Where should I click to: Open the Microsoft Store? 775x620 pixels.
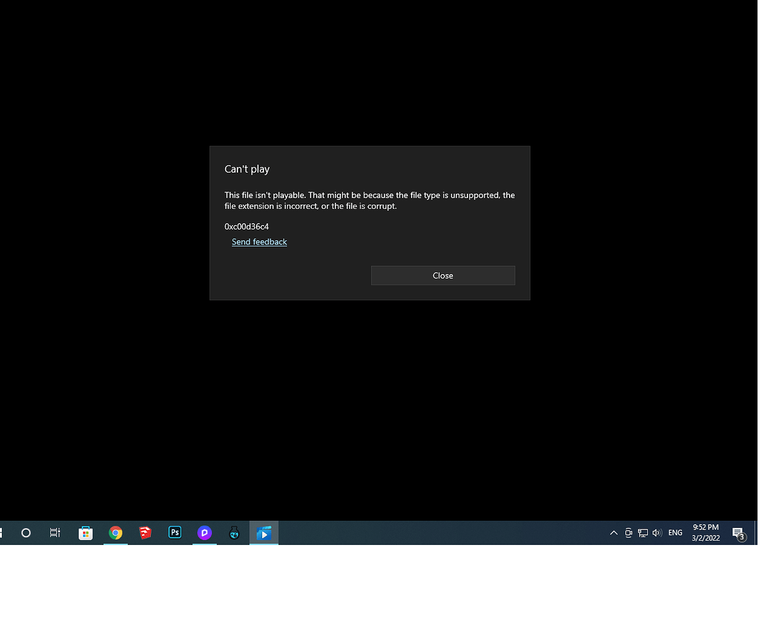click(86, 533)
